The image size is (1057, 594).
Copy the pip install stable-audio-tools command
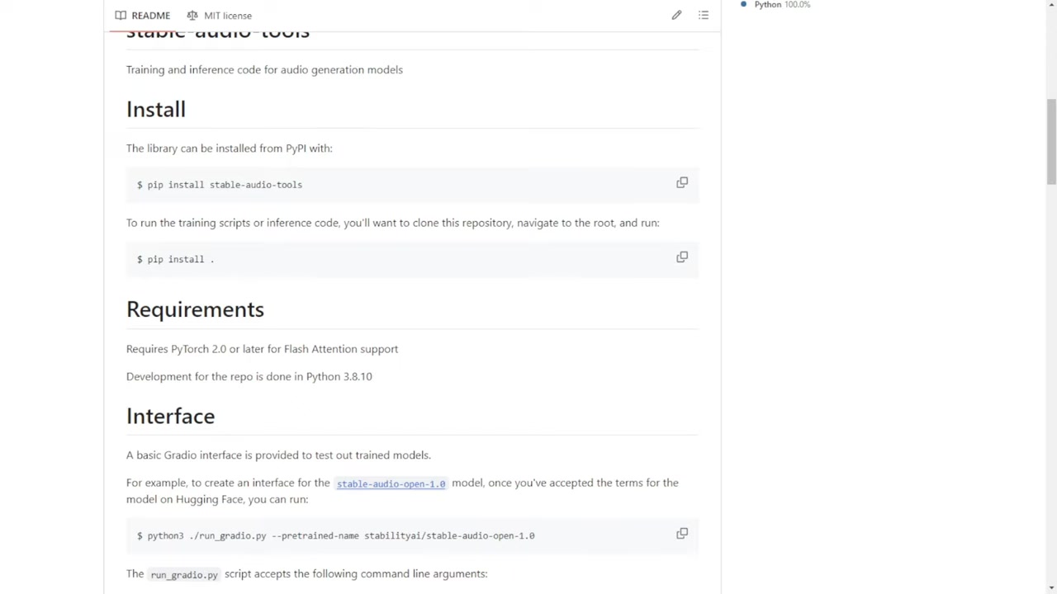coord(682,182)
